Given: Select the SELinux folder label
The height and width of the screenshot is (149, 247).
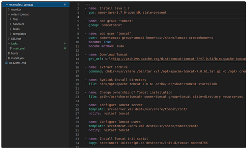Looking at the screenshot, I should (x=16, y=39).
